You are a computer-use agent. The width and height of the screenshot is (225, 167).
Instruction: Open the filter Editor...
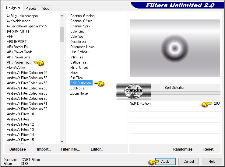coord(97,149)
